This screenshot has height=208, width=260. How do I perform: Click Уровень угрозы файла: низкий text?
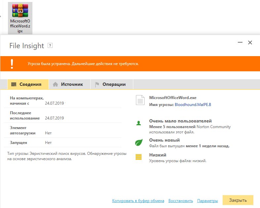tap(178, 161)
